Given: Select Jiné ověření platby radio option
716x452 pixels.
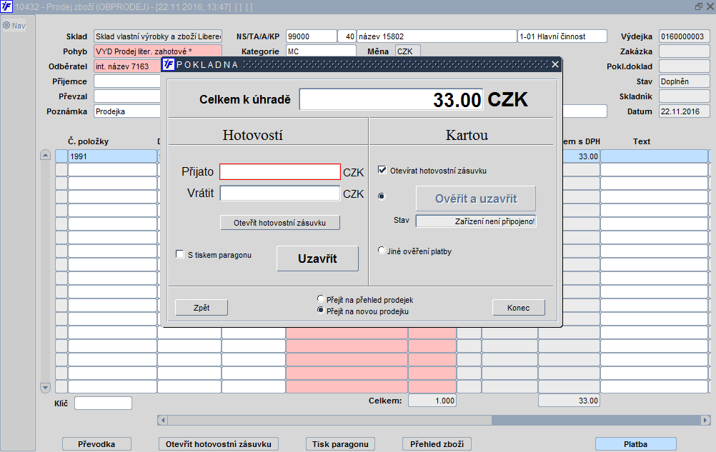Looking at the screenshot, I should (x=382, y=251).
